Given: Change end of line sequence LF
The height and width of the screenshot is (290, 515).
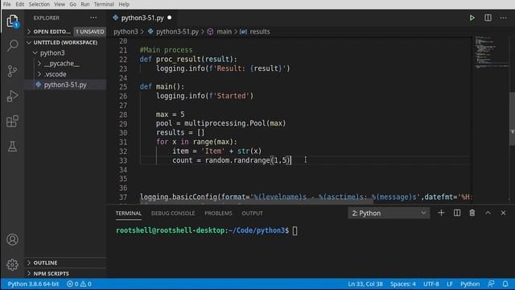Looking at the screenshot, I should pyautogui.click(x=450, y=284).
